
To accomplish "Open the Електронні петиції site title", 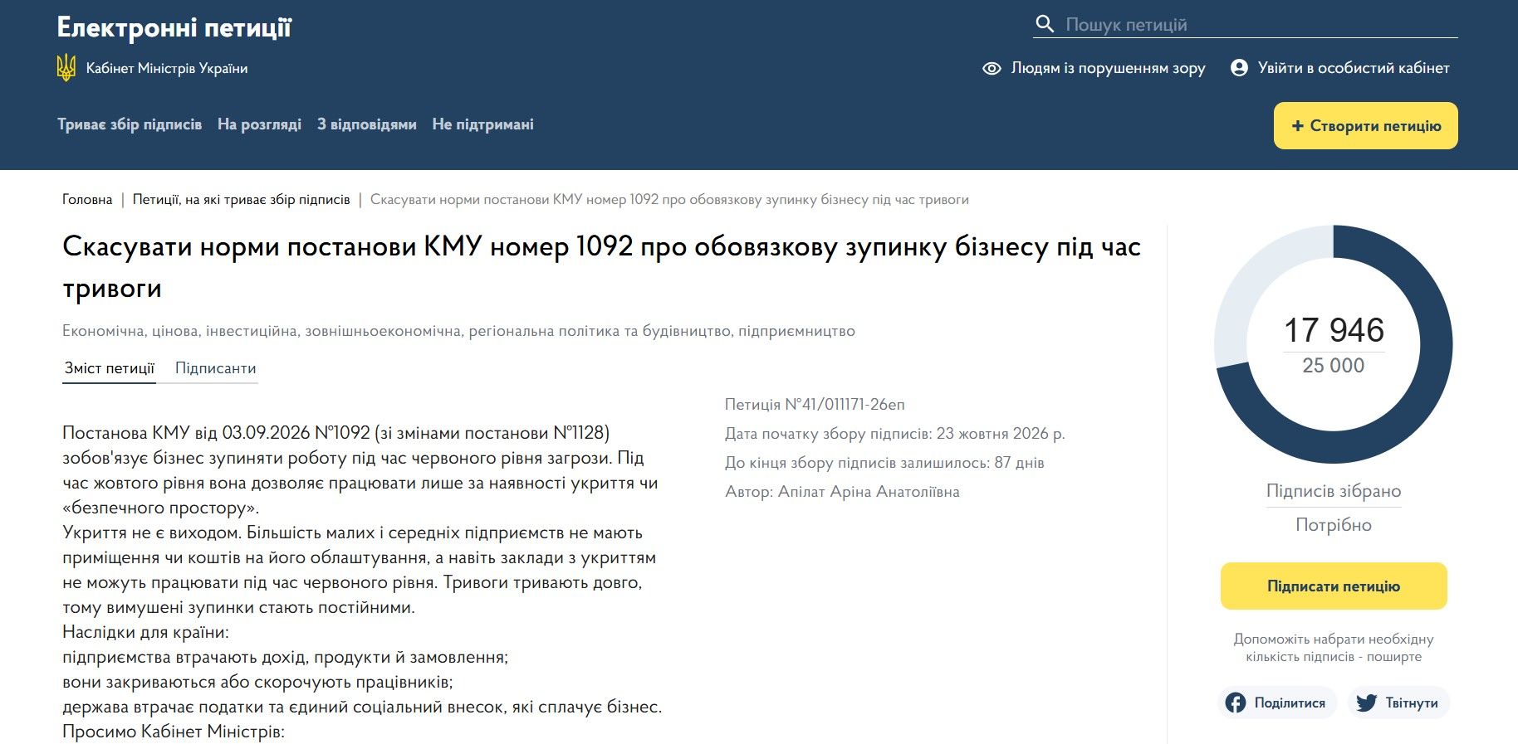I will [174, 27].
